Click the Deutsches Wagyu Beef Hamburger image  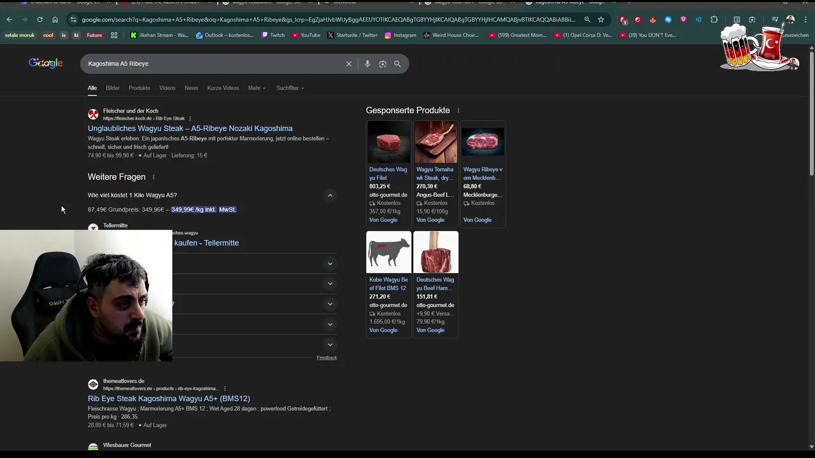(x=436, y=252)
